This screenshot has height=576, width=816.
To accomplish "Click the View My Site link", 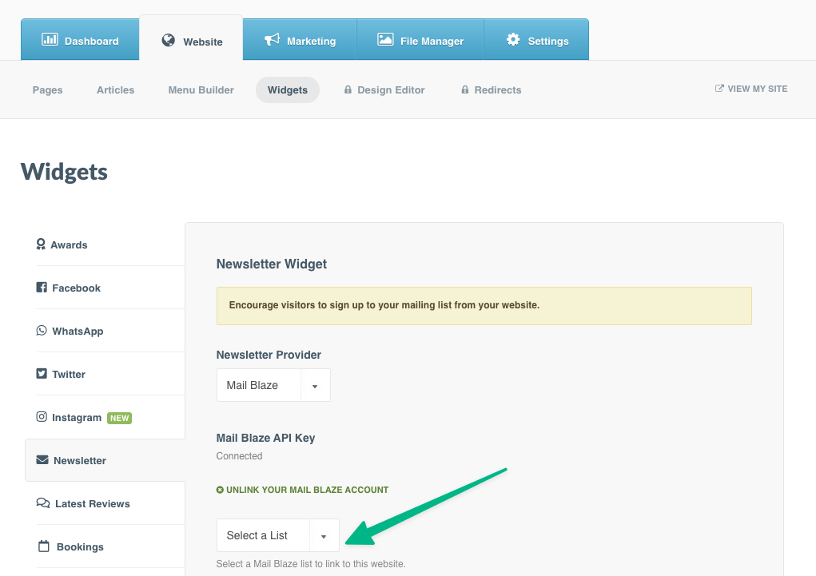I will (x=751, y=89).
